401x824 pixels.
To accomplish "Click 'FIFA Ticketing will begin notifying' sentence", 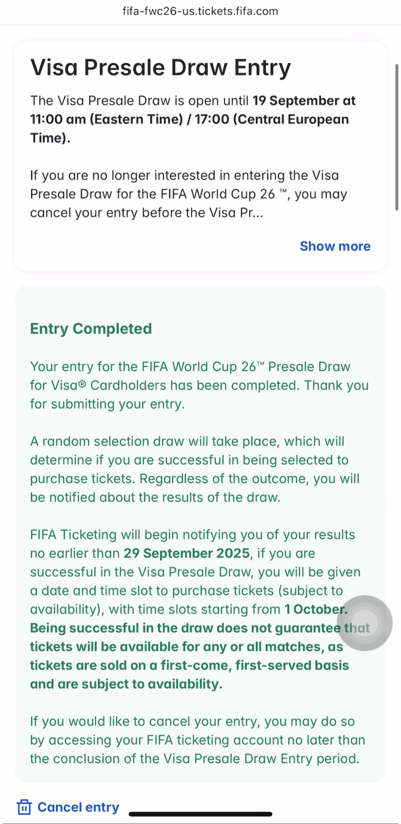I will (192, 535).
